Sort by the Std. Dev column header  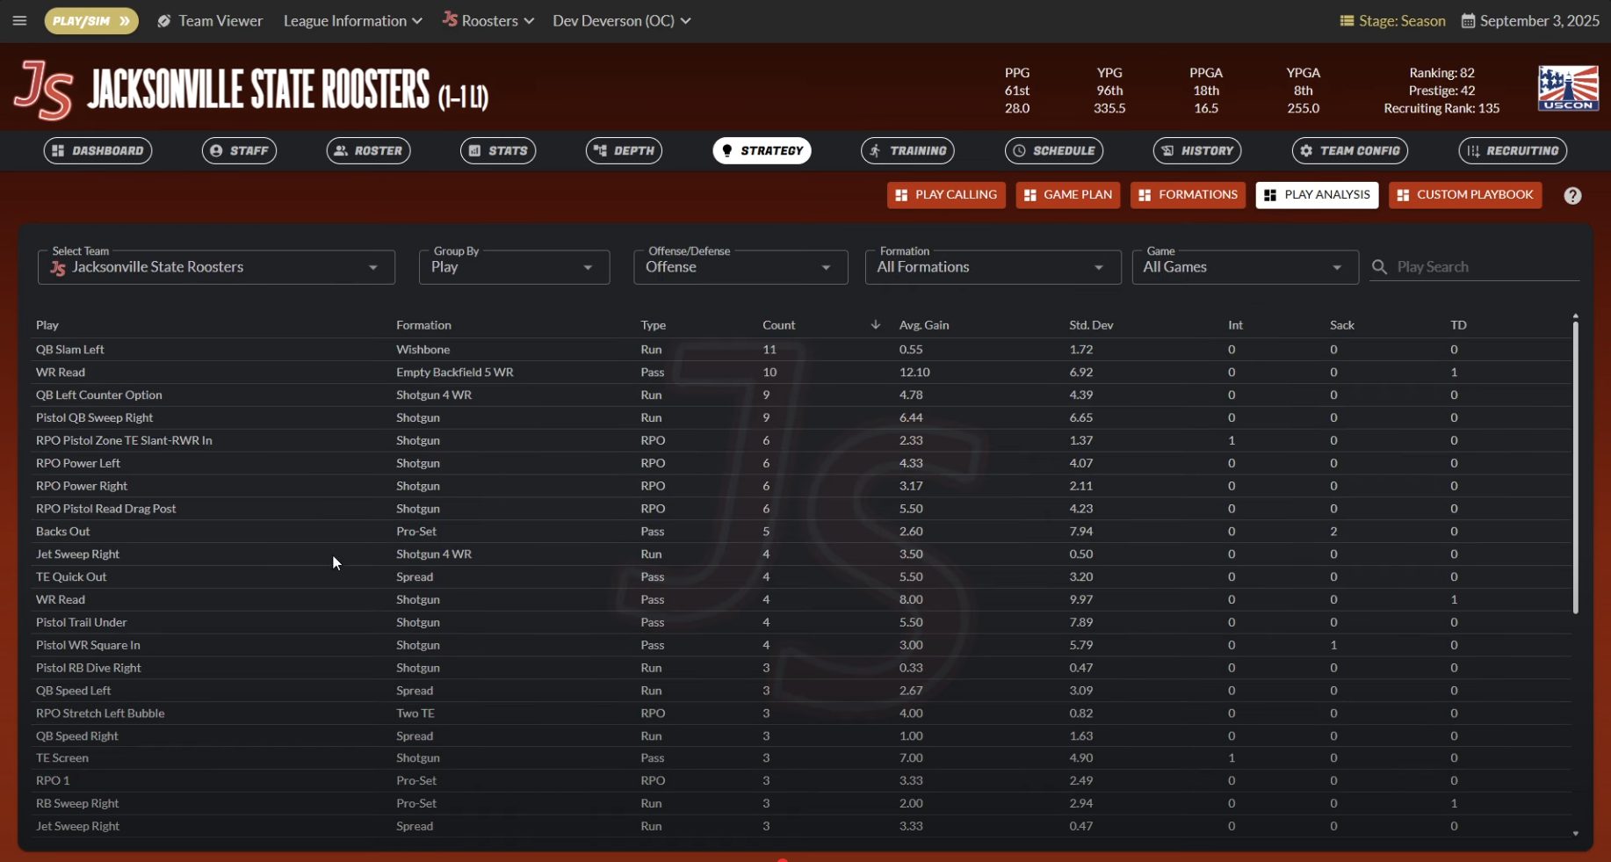pyautogui.click(x=1091, y=325)
